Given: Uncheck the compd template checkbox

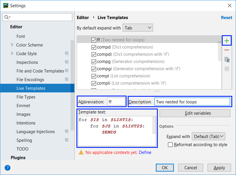Looking at the screenshot, I should (x=94, y=47).
